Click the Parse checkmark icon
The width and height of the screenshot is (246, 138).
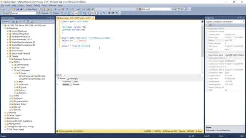click(x=65, y=13)
